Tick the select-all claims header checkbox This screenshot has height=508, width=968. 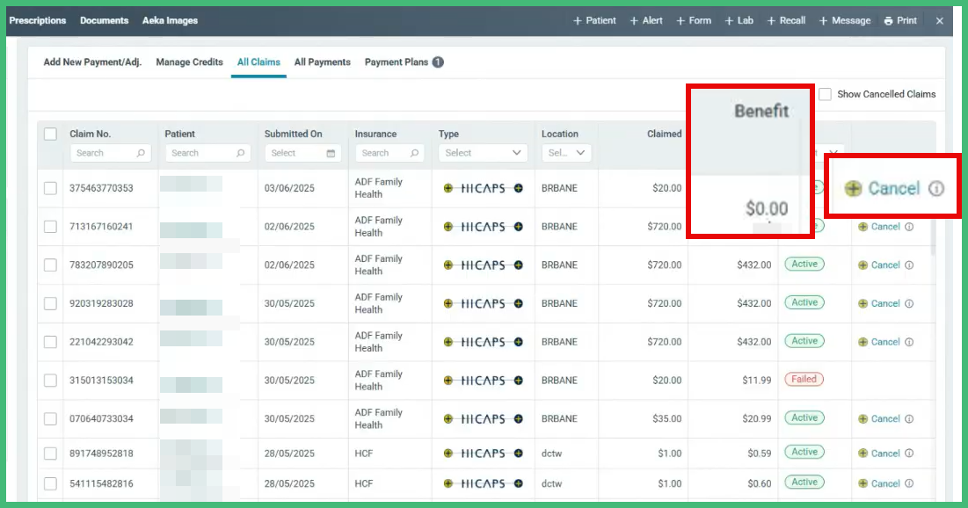[51, 134]
